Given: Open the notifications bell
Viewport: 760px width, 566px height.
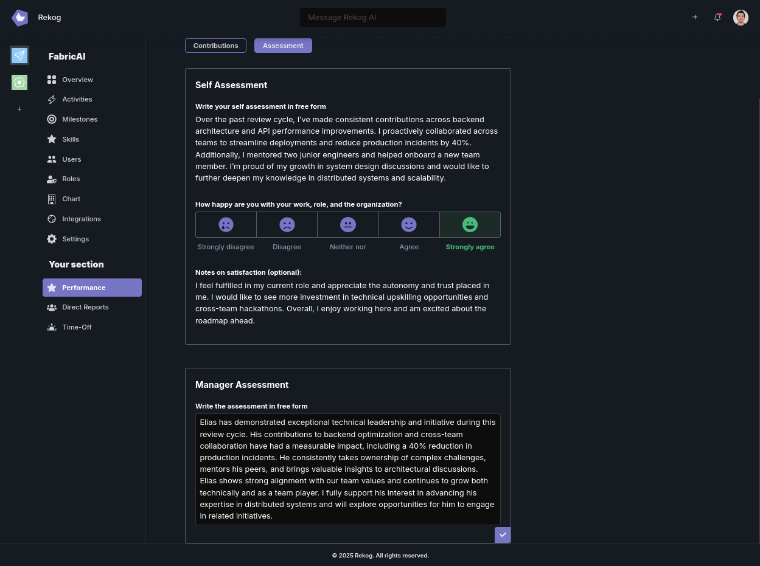Looking at the screenshot, I should pos(717,17).
